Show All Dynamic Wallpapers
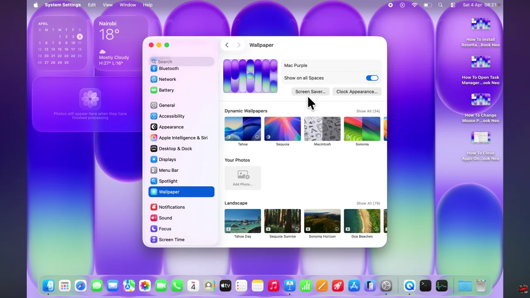This screenshot has width=530, height=298. click(368, 111)
